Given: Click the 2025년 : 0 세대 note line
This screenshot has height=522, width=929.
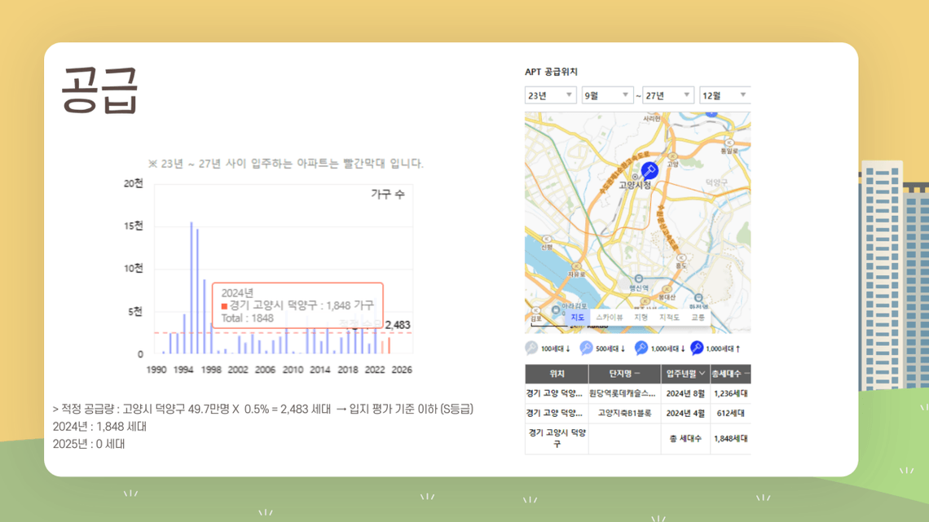Looking at the screenshot, I should coord(89,444).
